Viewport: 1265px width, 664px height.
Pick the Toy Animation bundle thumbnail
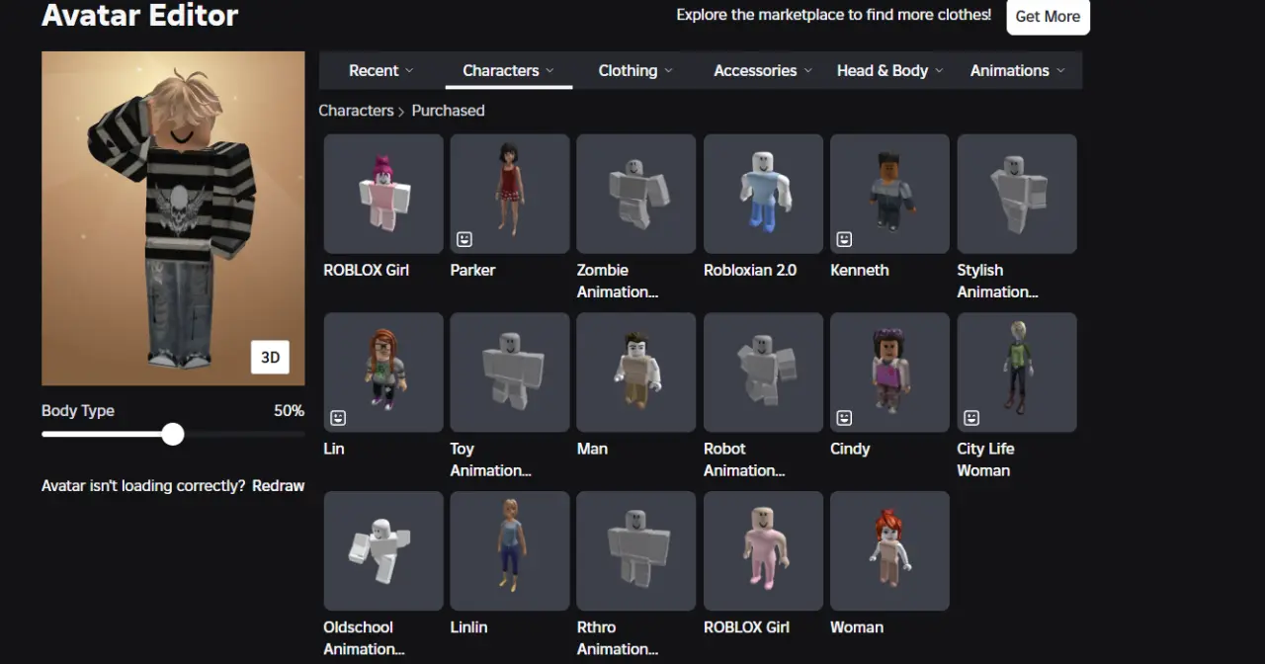[x=510, y=373]
